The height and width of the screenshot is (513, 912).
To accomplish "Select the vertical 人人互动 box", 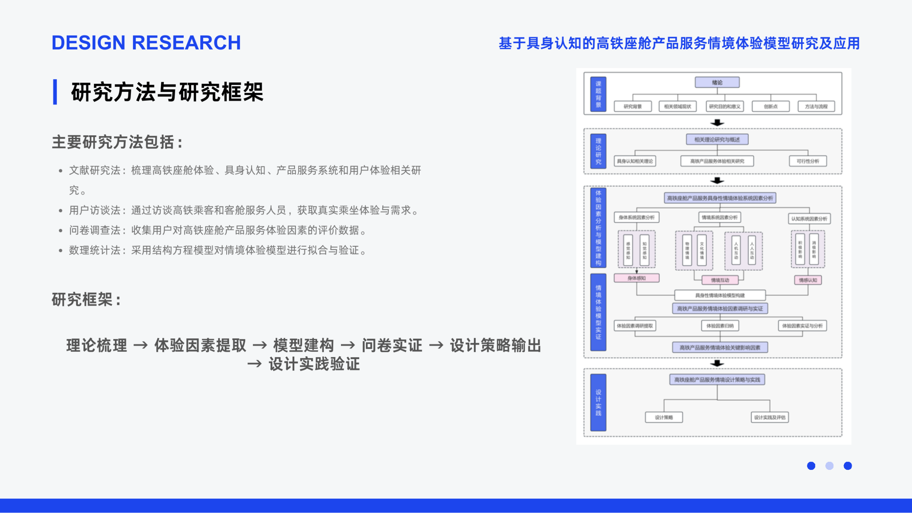I will coord(752,250).
